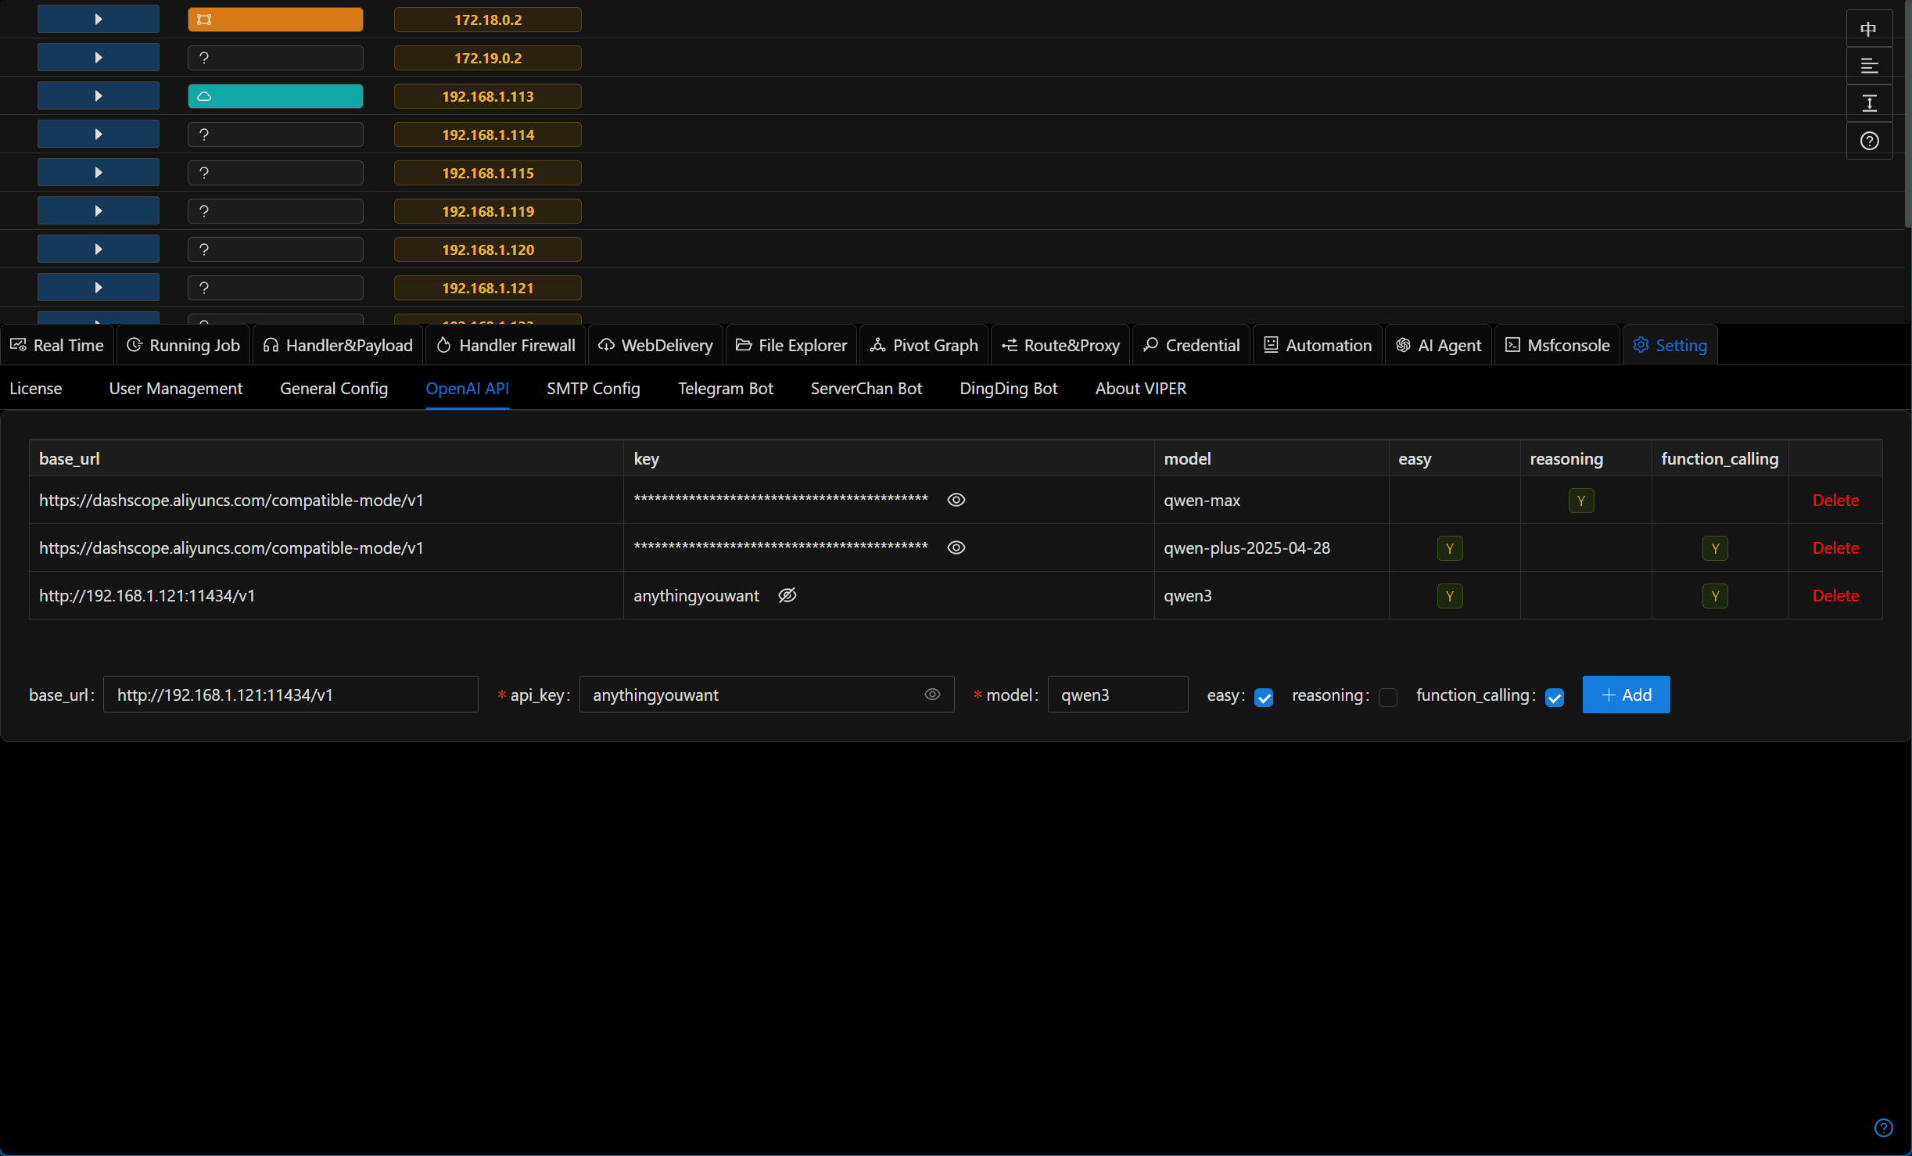
Task: Open Telegram Bot sub-tab
Action: click(726, 389)
